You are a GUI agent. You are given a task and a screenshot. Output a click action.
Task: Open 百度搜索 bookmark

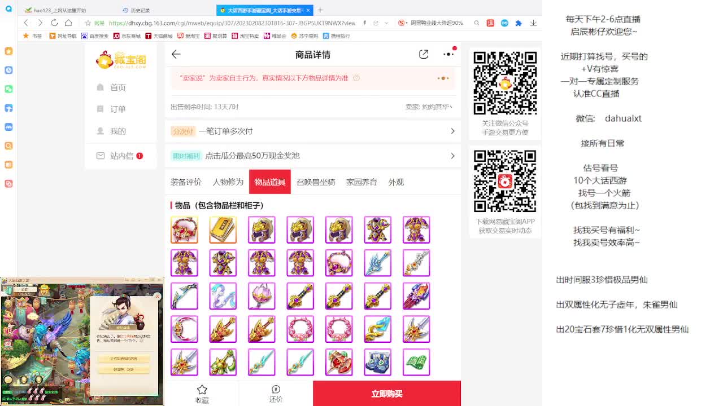click(95, 36)
